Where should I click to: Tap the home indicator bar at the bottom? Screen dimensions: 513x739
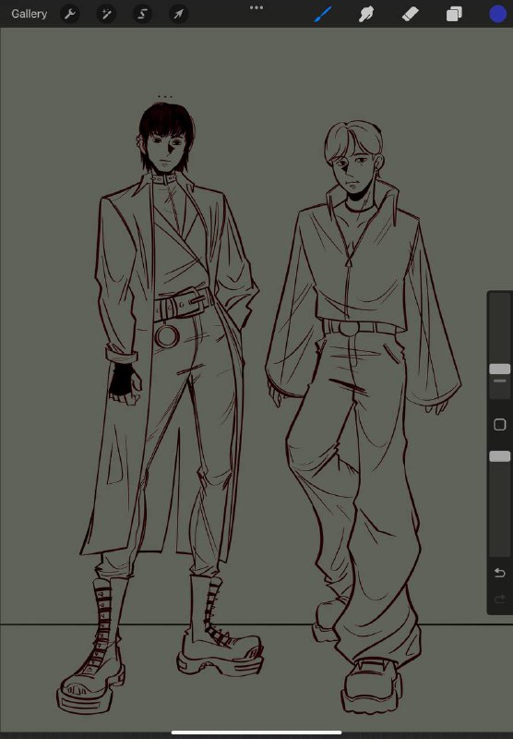coord(256,733)
